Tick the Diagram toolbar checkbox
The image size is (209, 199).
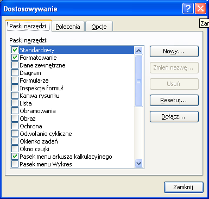(x=15, y=73)
